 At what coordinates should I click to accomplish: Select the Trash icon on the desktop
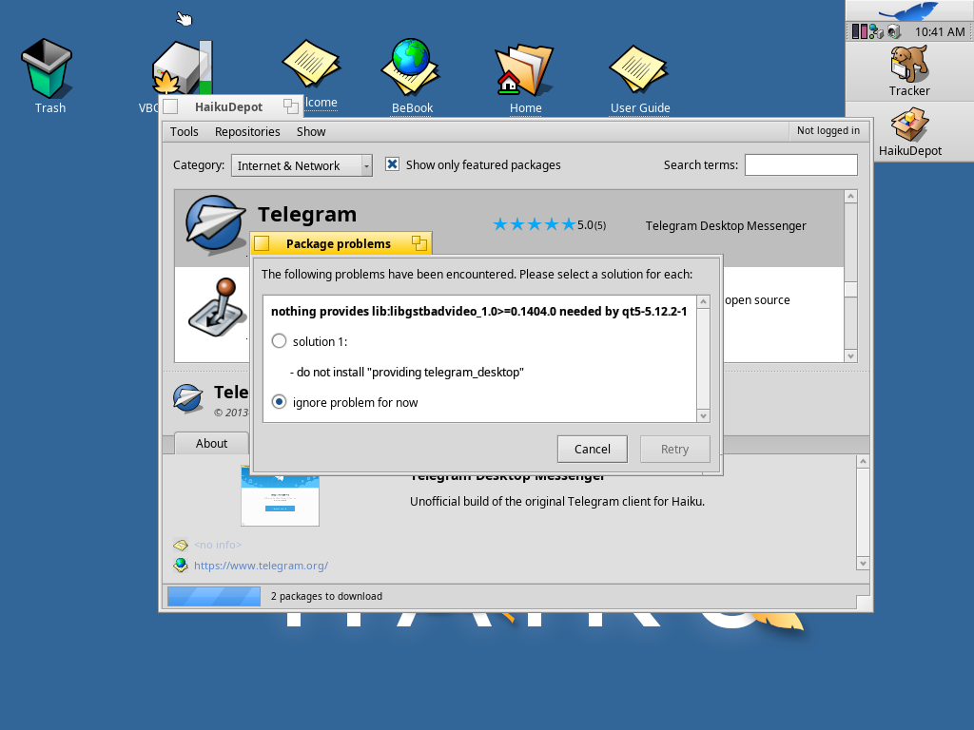point(48,69)
